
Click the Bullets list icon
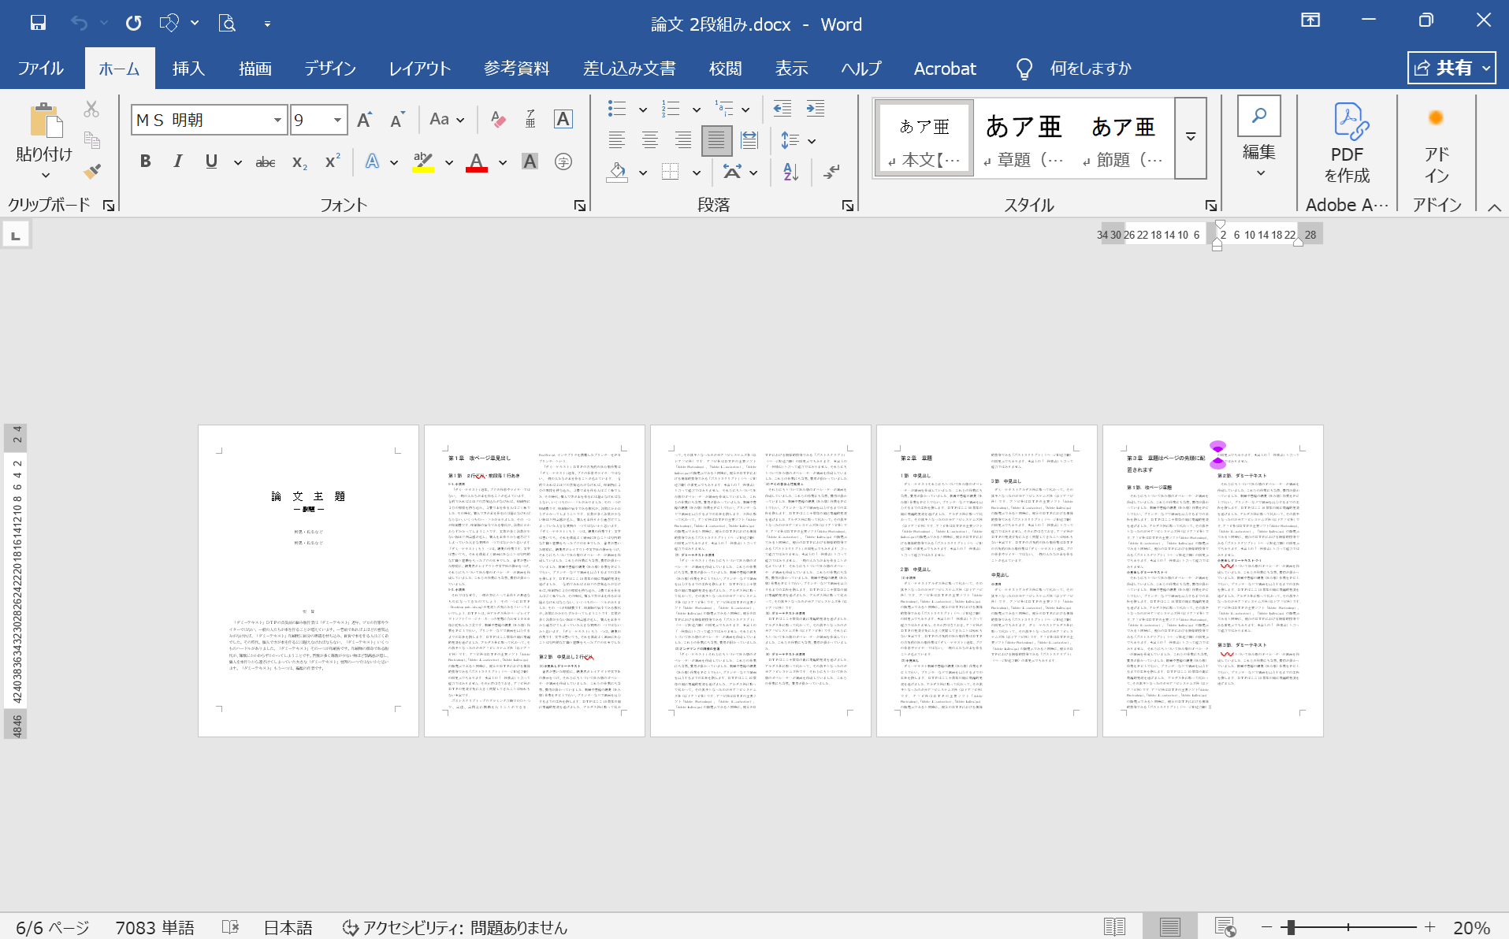pyautogui.click(x=617, y=109)
